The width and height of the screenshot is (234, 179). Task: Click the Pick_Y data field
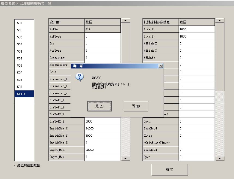tap(197, 36)
